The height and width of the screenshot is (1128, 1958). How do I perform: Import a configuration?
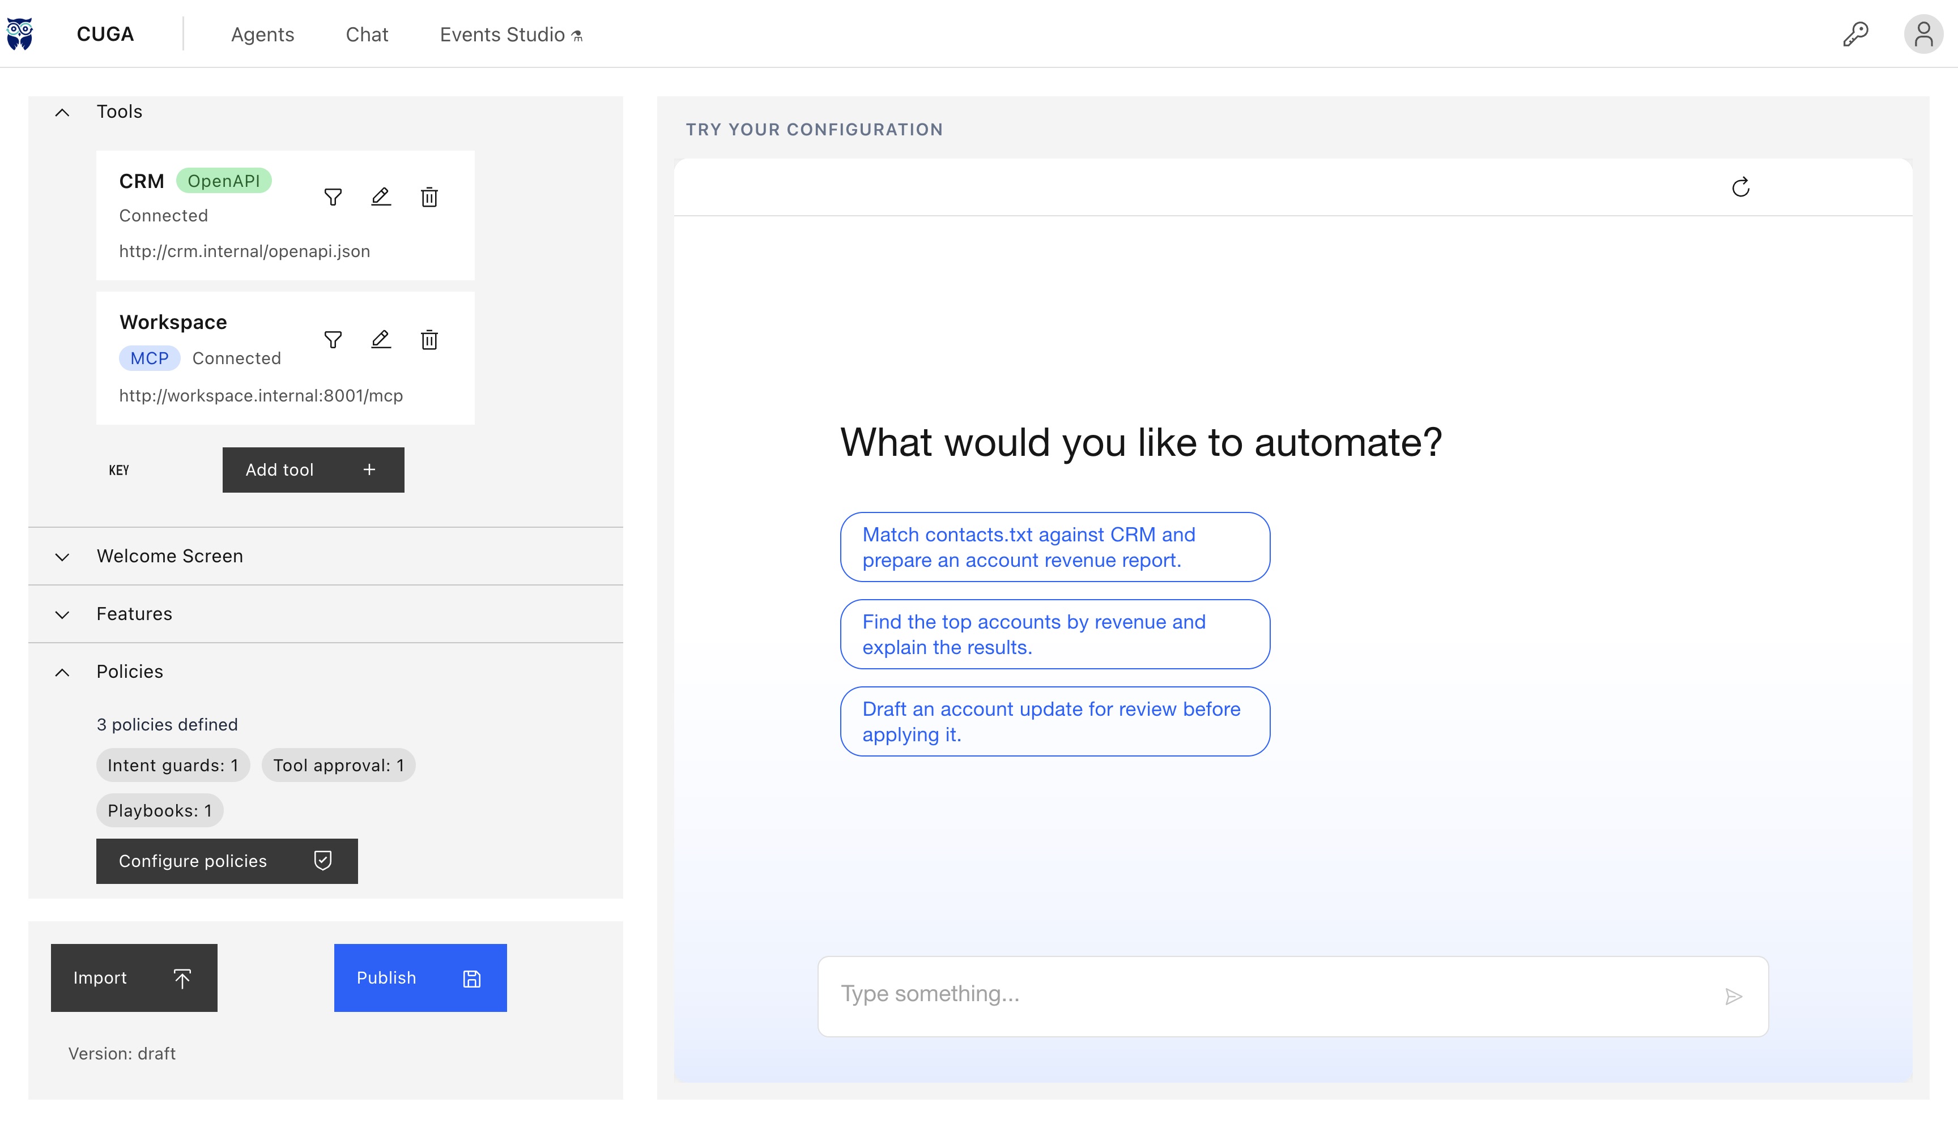coord(134,978)
